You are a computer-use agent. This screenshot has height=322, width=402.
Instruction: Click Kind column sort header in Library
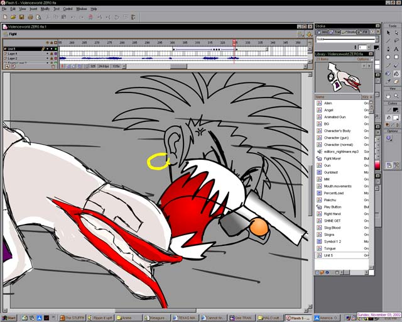[x=366, y=97]
